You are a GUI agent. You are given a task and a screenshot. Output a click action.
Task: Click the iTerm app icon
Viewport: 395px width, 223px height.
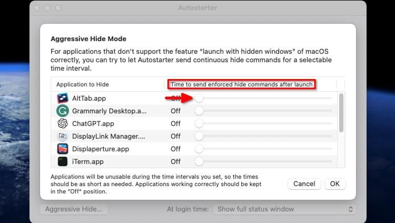pyautogui.click(x=63, y=161)
